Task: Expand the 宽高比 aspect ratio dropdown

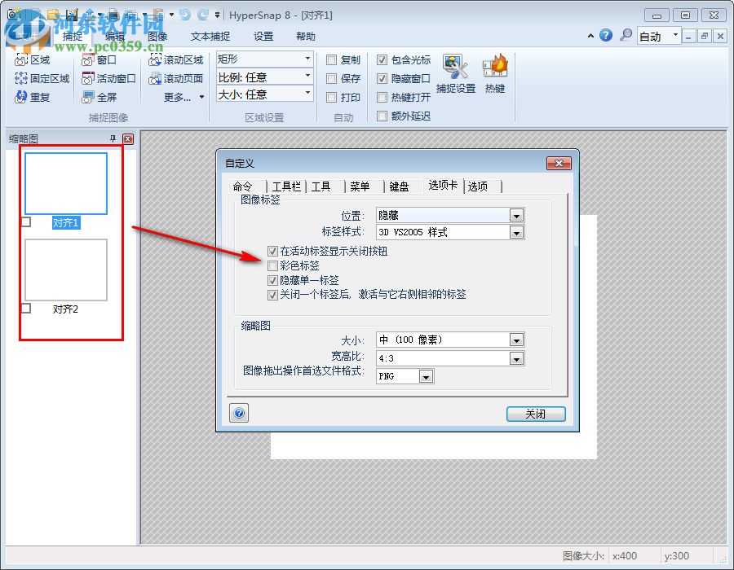Action: coord(516,358)
